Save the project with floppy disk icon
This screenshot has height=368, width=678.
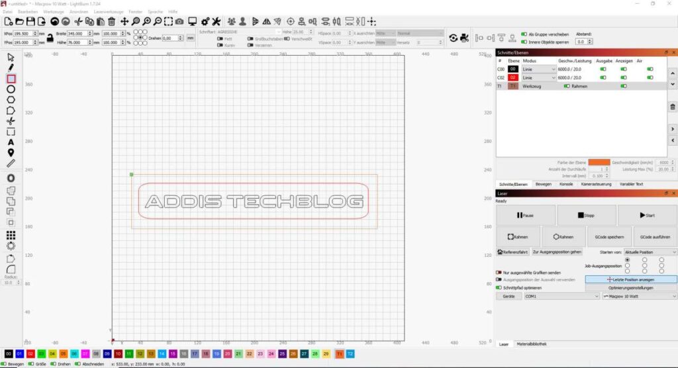30,21
